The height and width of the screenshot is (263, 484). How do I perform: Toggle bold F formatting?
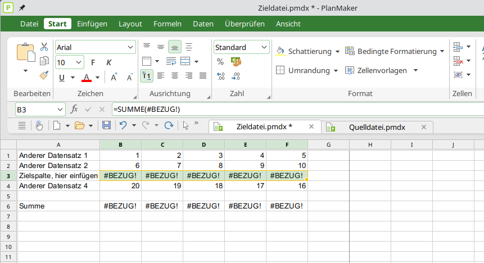point(93,63)
